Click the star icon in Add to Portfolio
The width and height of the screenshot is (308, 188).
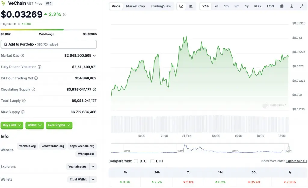tap(5, 44)
